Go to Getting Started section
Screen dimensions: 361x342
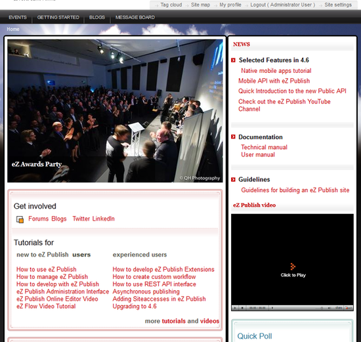click(x=58, y=17)
